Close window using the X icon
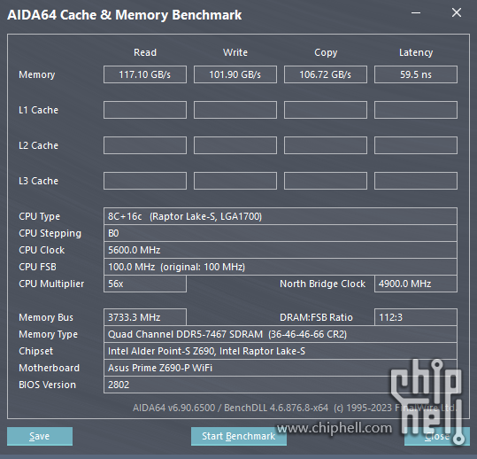 457,12
